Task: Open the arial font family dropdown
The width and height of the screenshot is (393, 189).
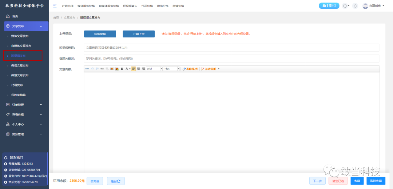Action: click(154, 69)
